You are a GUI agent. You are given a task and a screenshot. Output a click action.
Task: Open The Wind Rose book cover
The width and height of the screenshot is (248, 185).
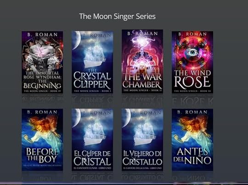pyautogui.click(x=192, y=62)
